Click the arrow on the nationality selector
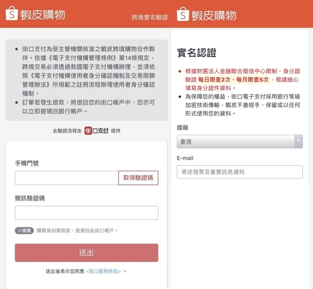 click(298, 142)
